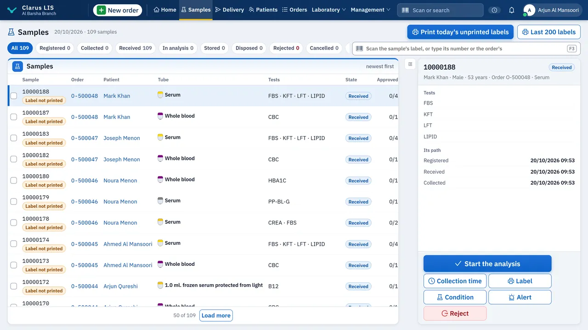Click the CREA · FBS tests cell
The width and height of the screenshot is (588, 330).
[283, 223]
